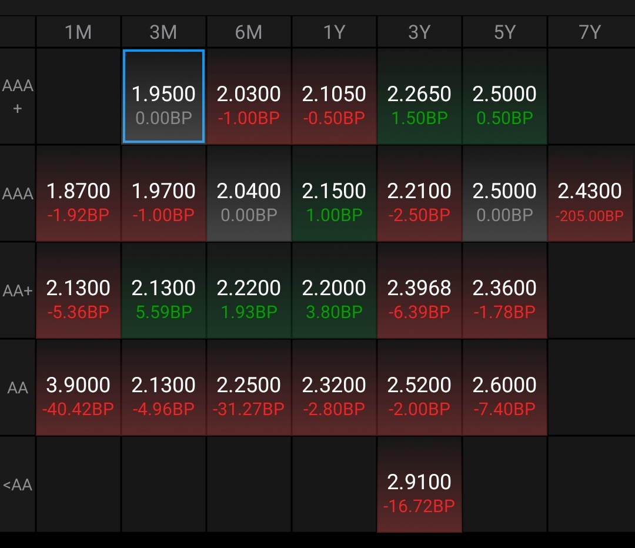Choose the 7Y column header
Image resolution: width=635 pixels, height=548 pixels.
(590, 32)
